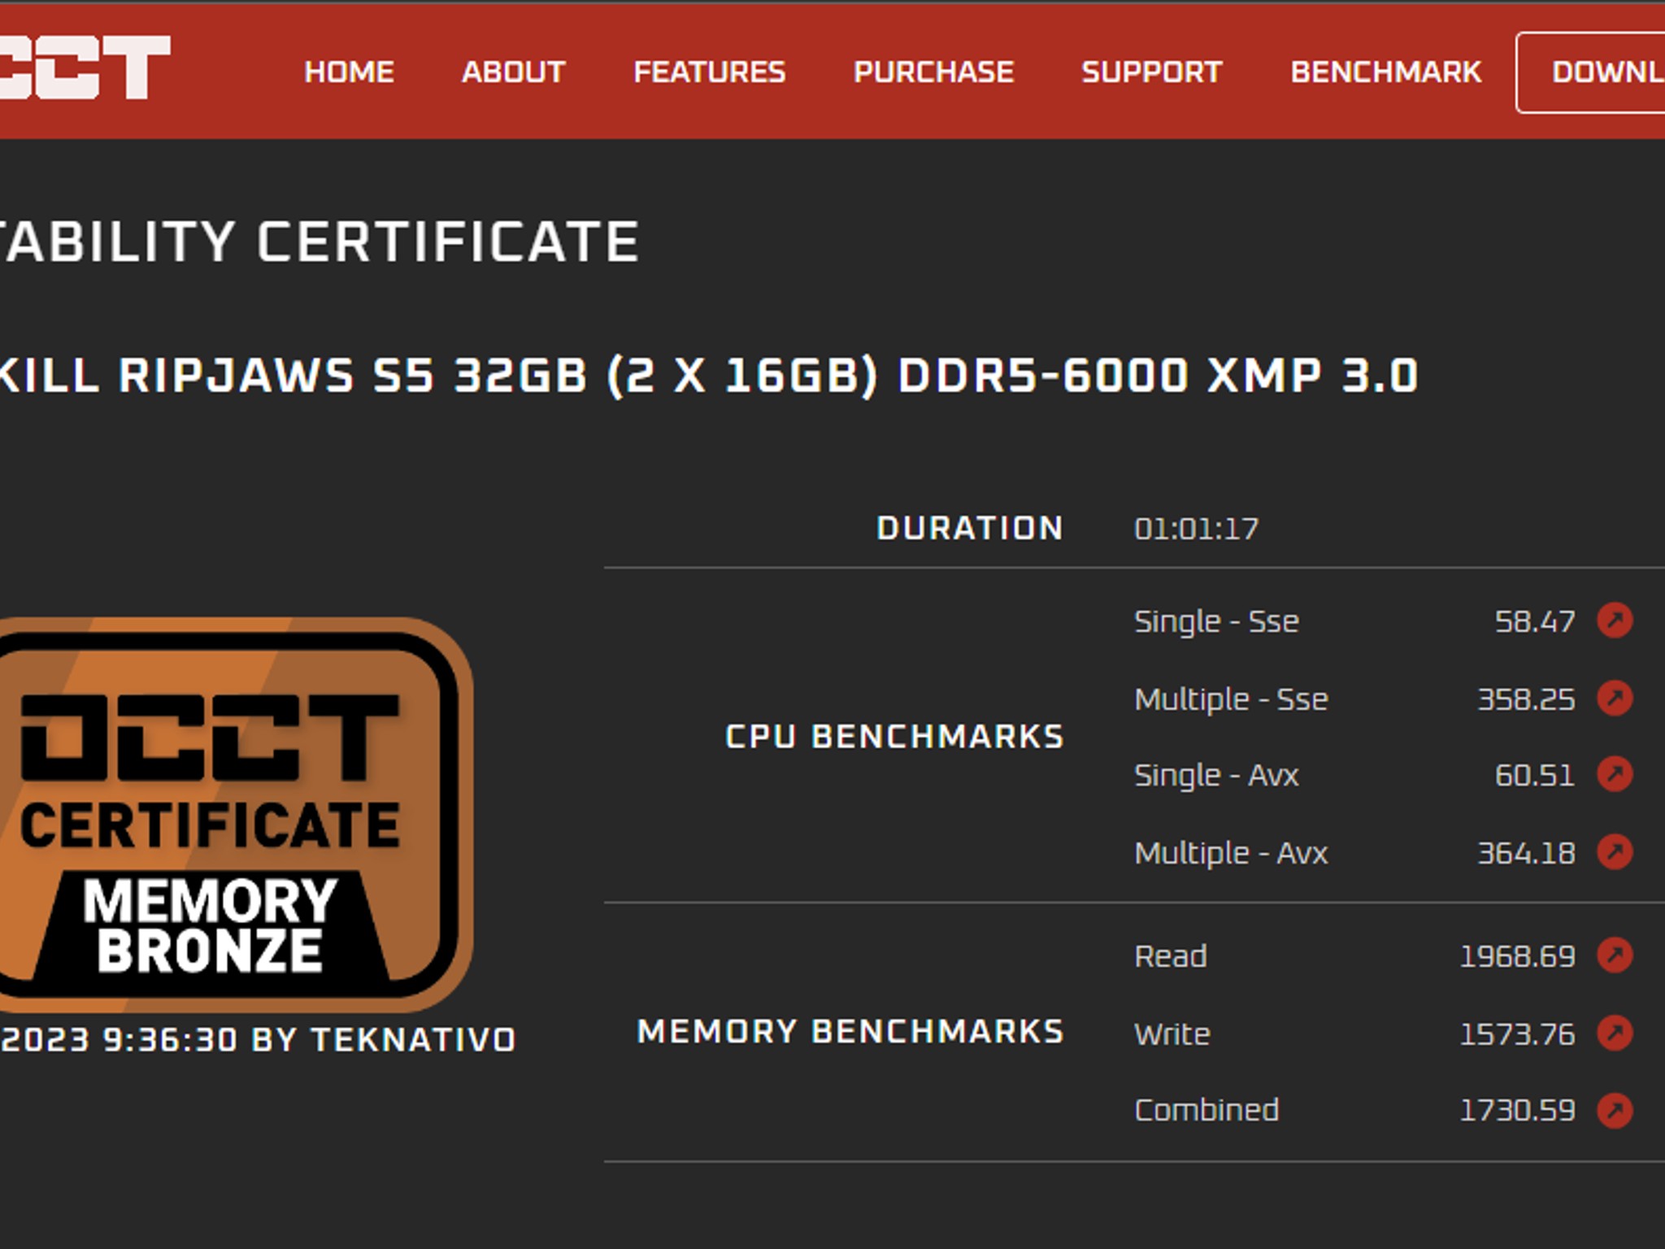The image size is (1665, 1249).
Task: Click the 'Combined' benchmark label
Action: click(x=1206, y=1111)
